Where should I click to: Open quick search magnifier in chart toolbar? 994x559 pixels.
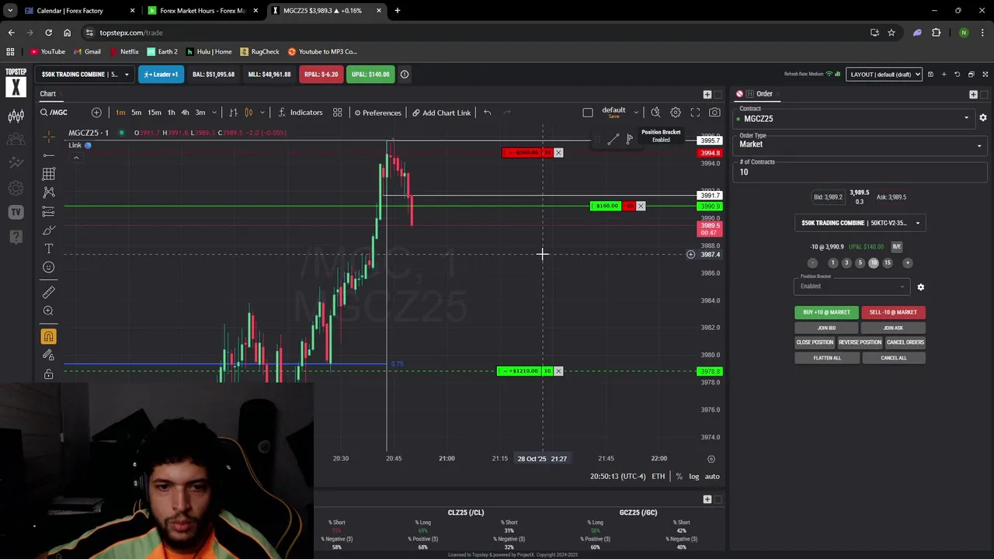tap(655, 113)
